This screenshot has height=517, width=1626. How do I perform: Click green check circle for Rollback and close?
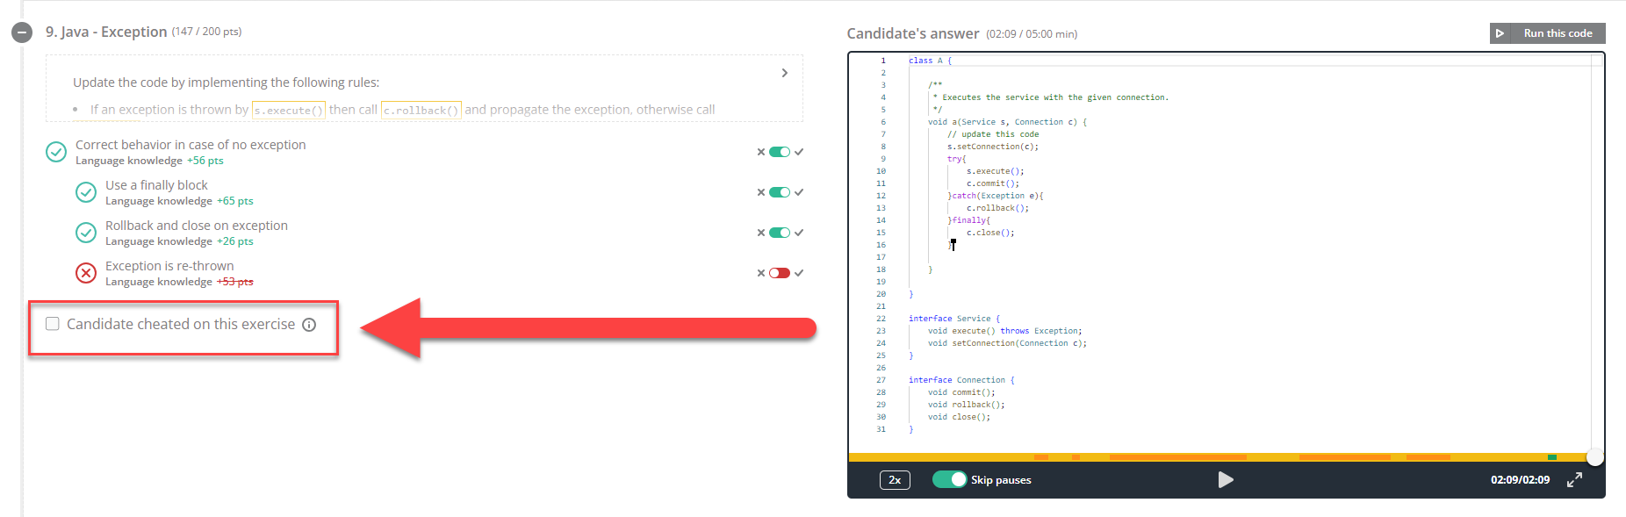[x=86, y=233]
